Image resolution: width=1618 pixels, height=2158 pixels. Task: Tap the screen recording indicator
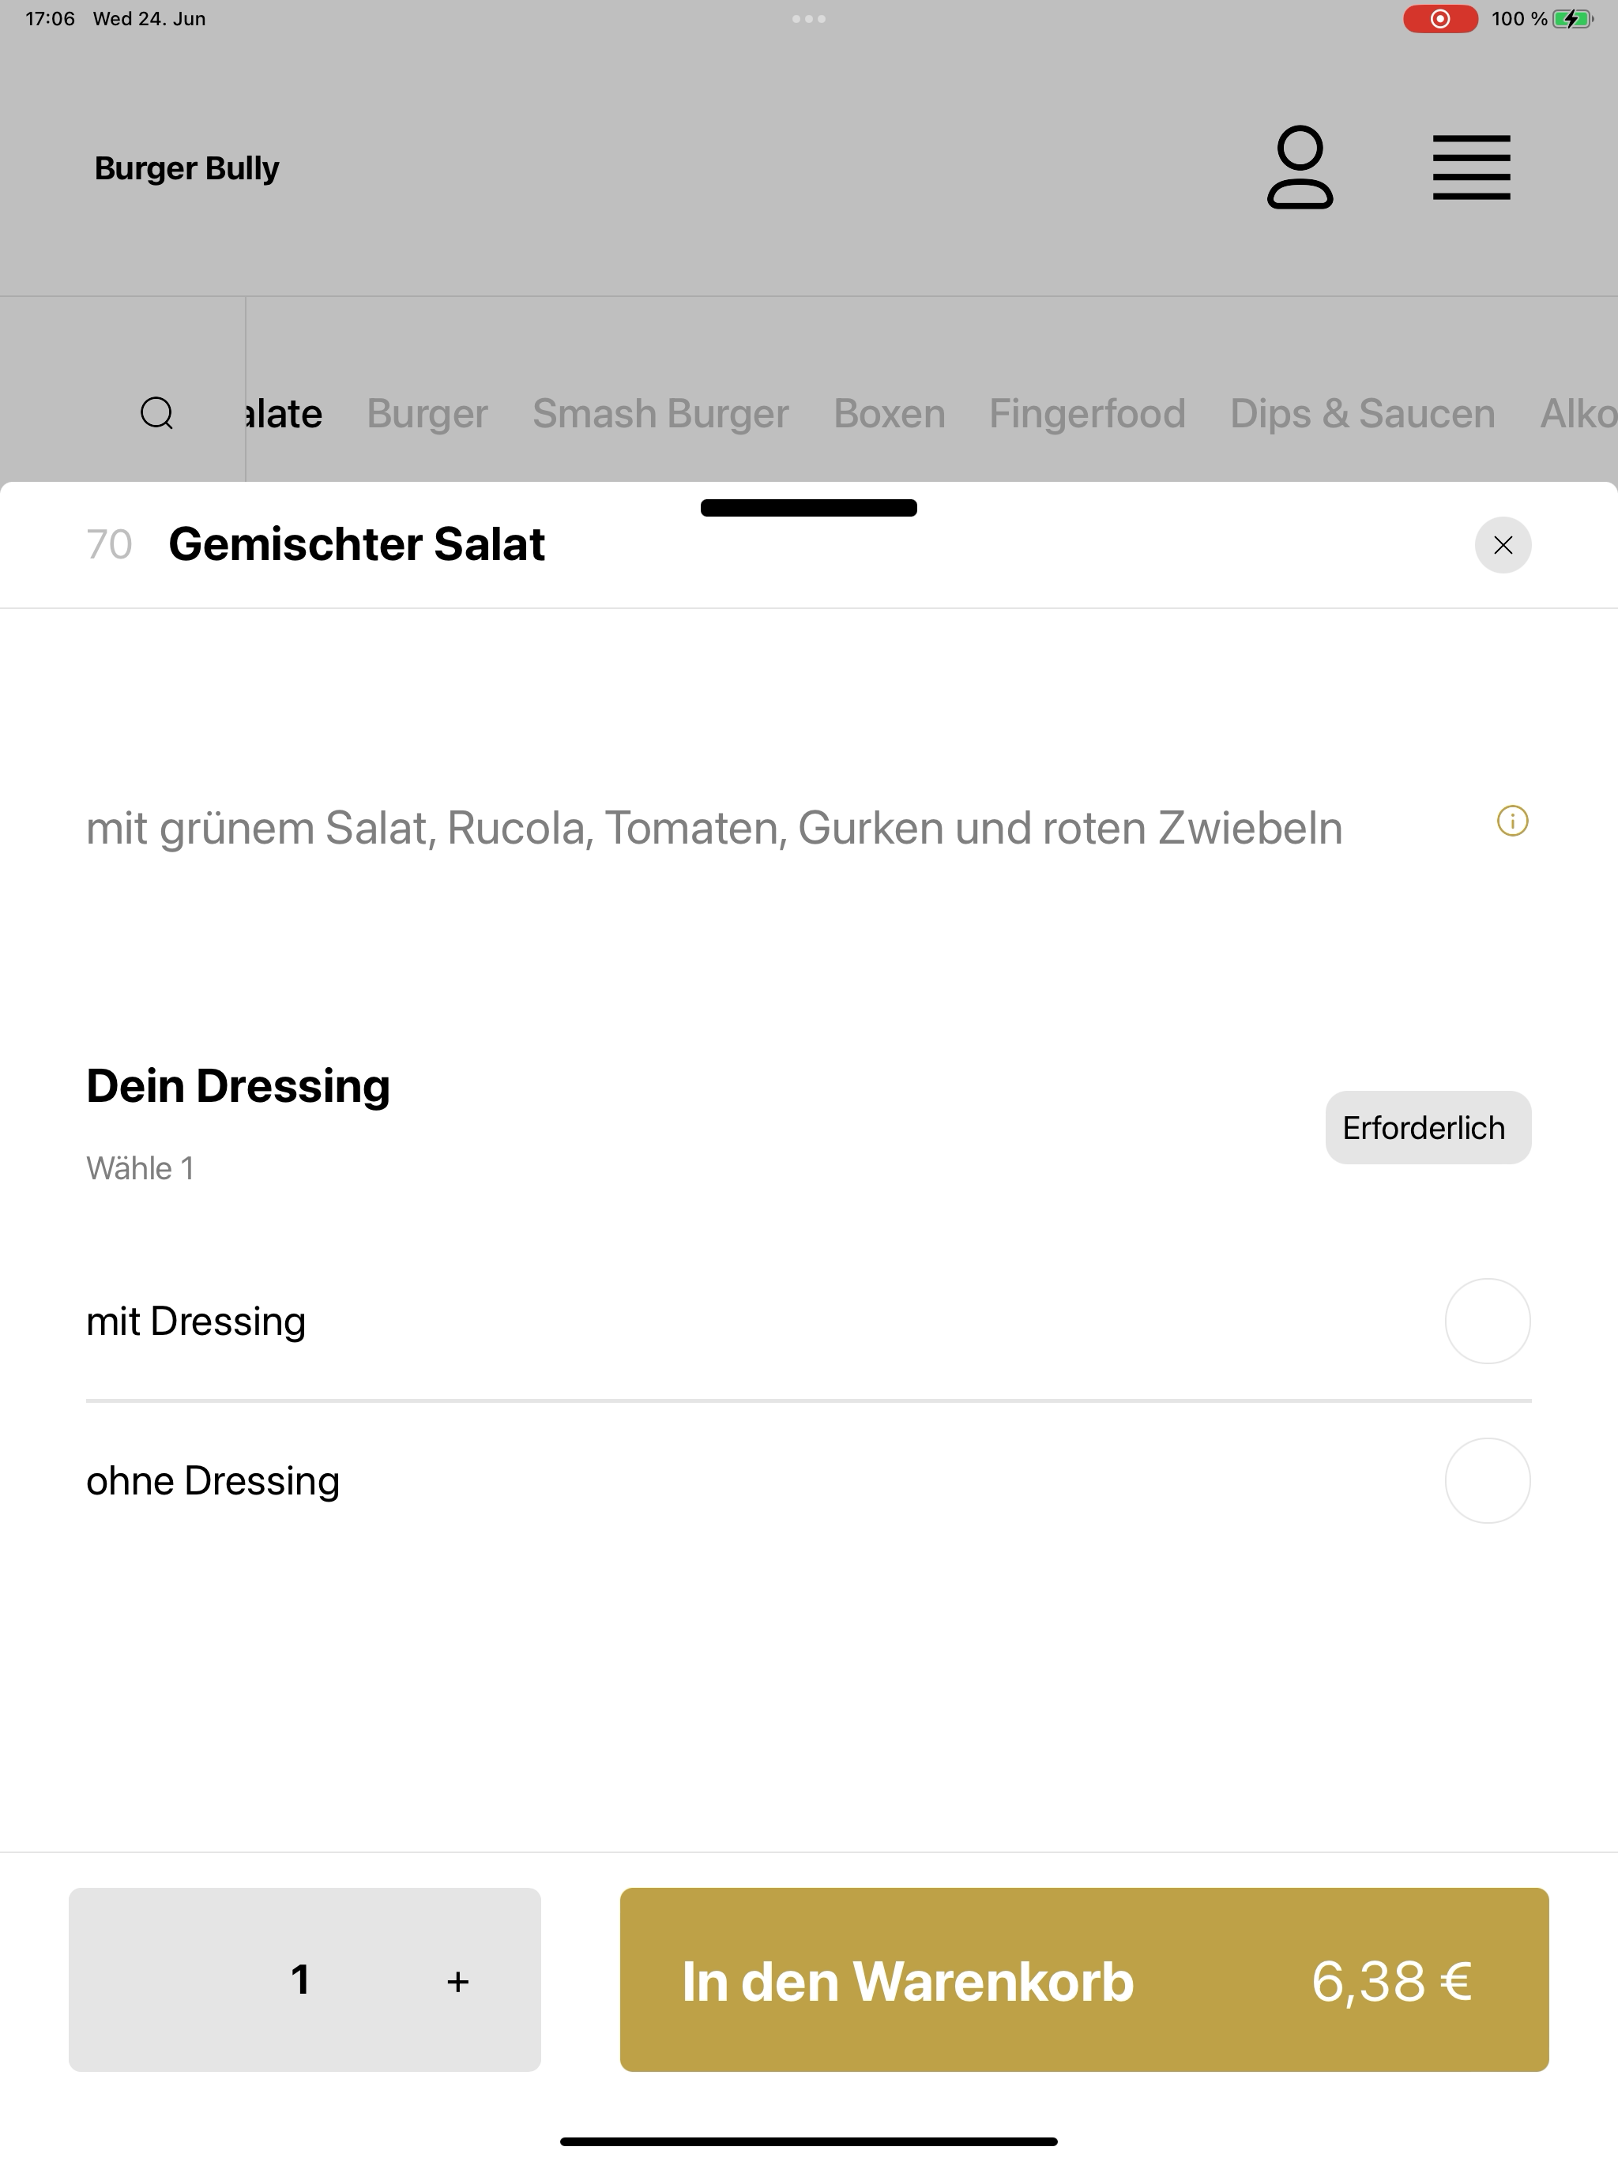[x=1440, y=18]
